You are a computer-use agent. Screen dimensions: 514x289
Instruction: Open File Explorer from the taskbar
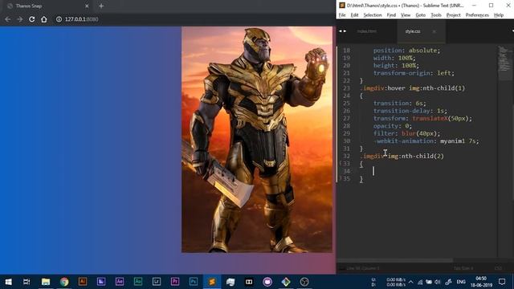click(x=46, y=282)
